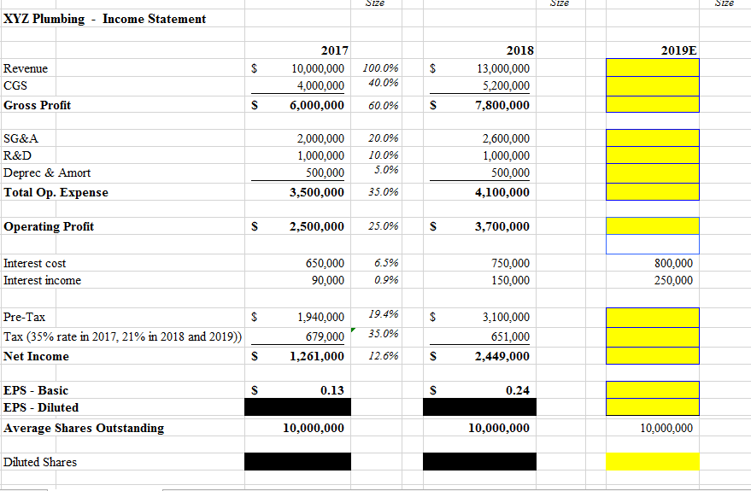Select the Operating Profit label
The image size is (751, 491).
click(x=49, y=226)
